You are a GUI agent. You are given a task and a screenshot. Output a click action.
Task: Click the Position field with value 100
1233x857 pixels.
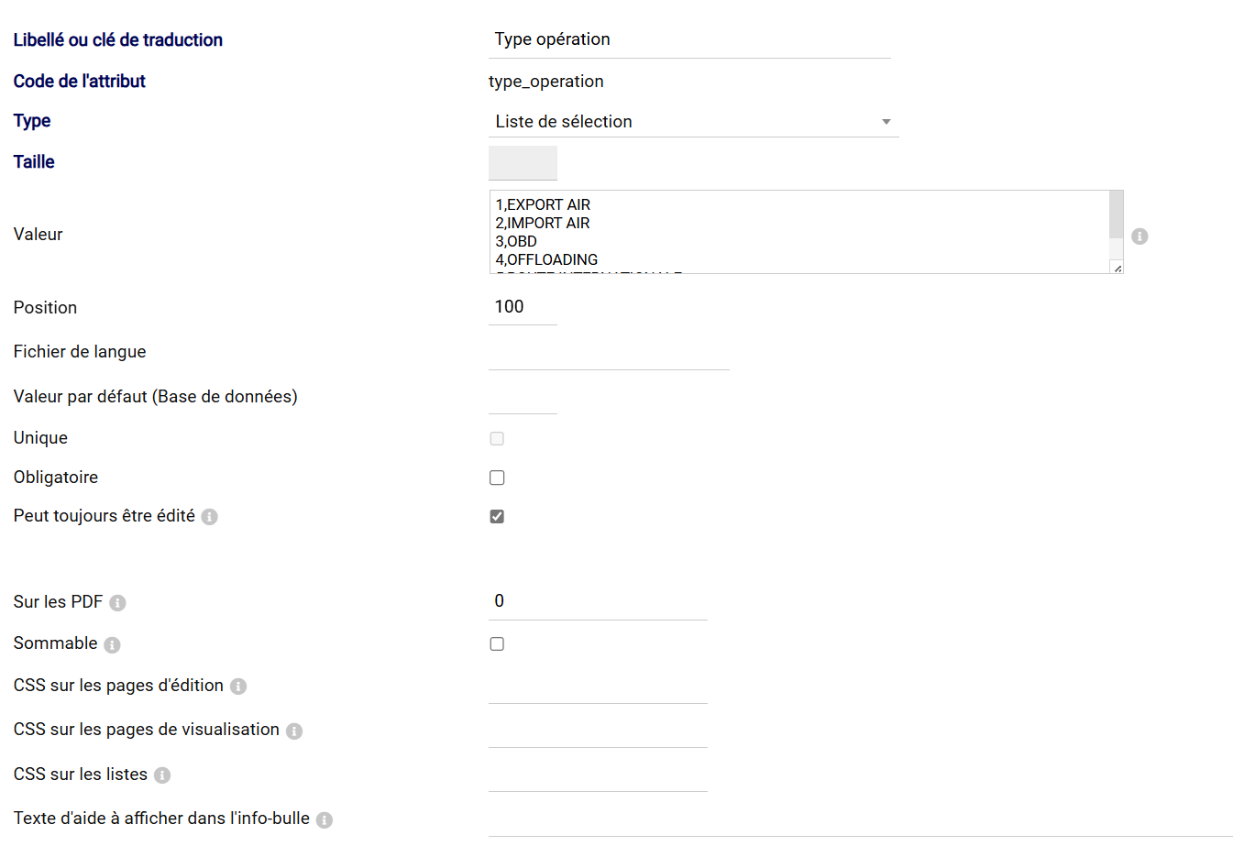pos(523,307)
